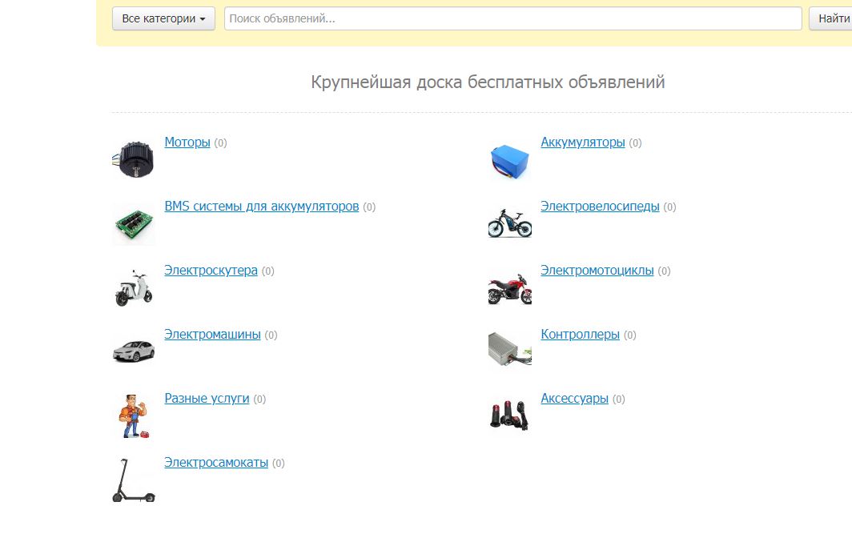Image resolution: width=852 pixels, height=534 pixels.
Task: Click the silver controller box icon
Action: [x=509, y=349]
